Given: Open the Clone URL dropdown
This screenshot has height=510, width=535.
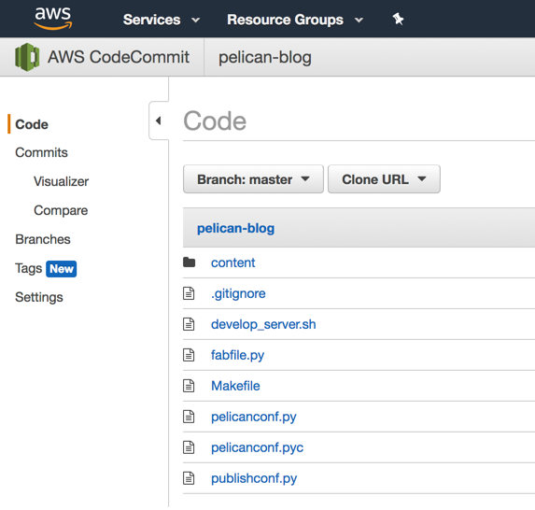Looking at the screenshot, I should 384,179.
